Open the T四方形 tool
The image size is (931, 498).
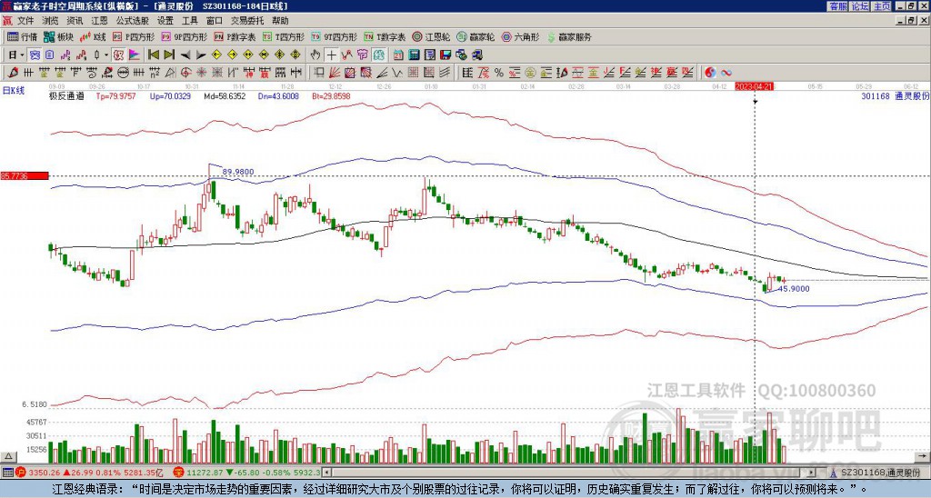284,36
